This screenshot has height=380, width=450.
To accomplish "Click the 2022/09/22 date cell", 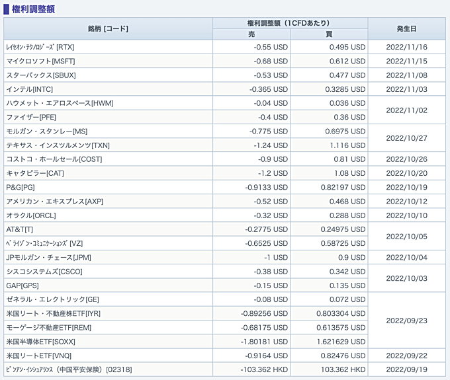I will [407, 356].
